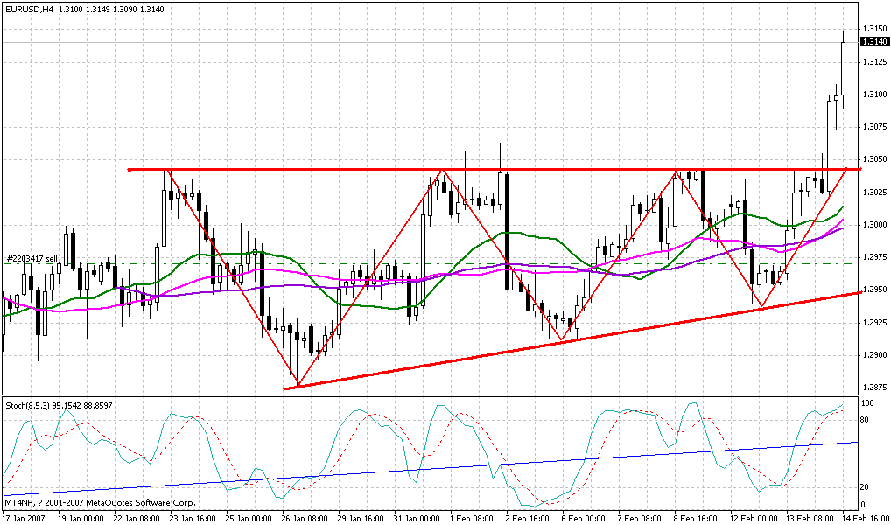Viewport: 891px width, 525px height.
Task: Select the #2203417 sell order label
Action: point(32,258)
